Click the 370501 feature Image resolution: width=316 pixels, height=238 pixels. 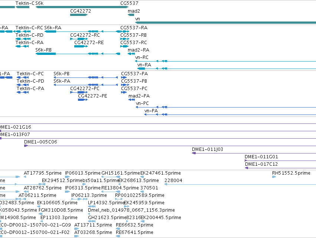point(142,192)
